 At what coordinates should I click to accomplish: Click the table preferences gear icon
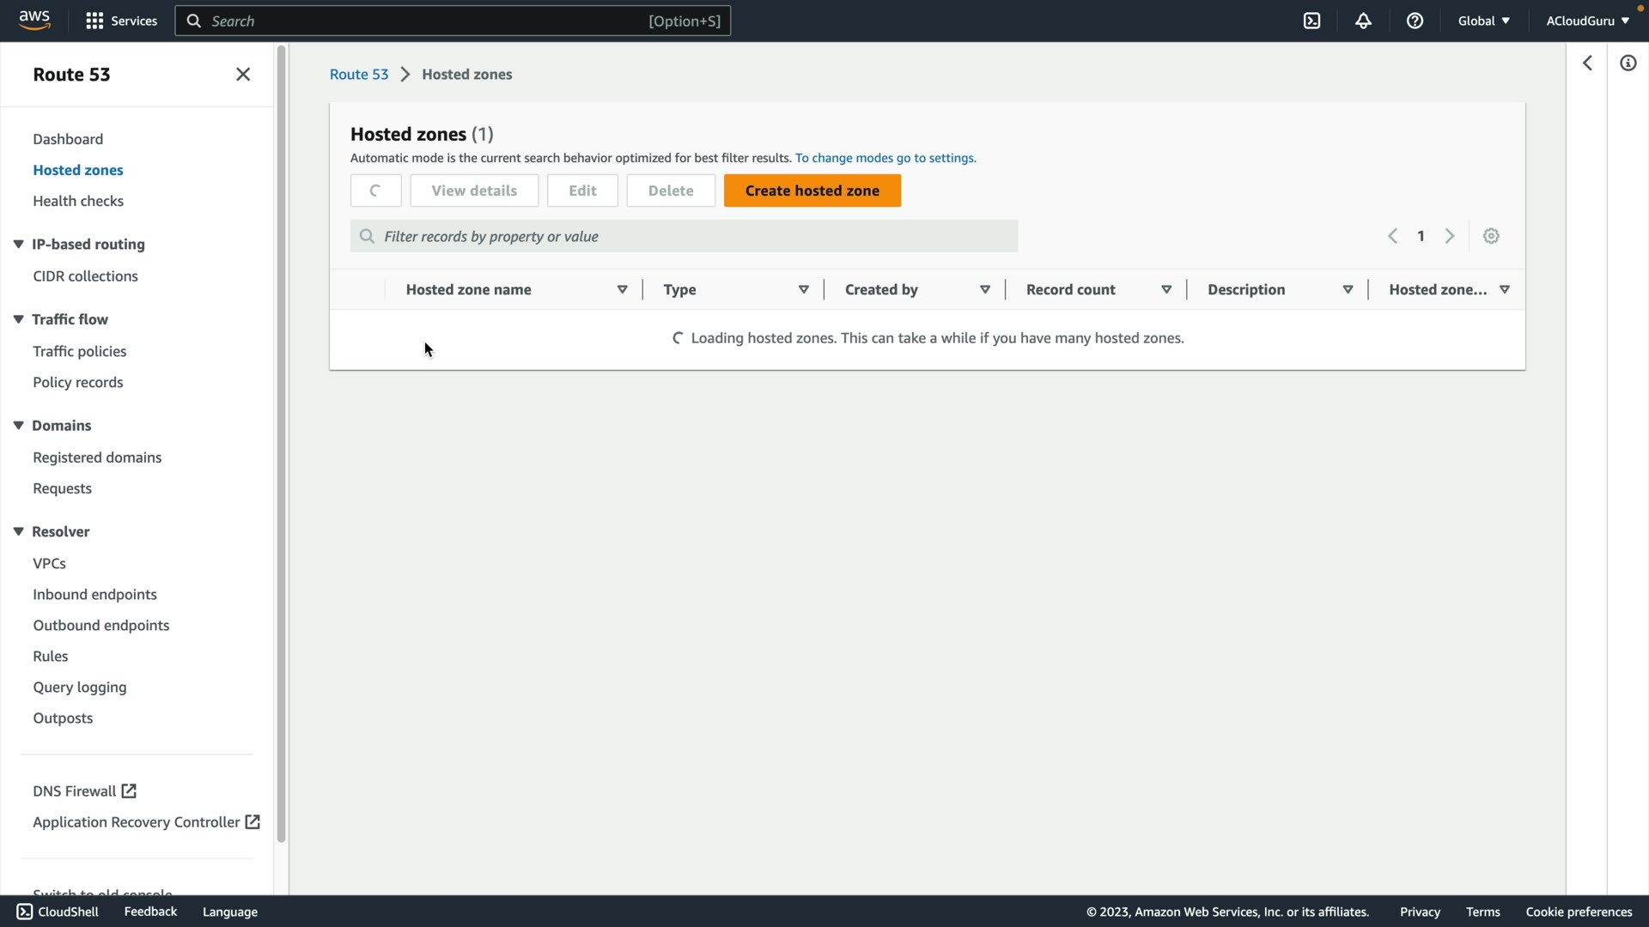(x=1491, y=236)
